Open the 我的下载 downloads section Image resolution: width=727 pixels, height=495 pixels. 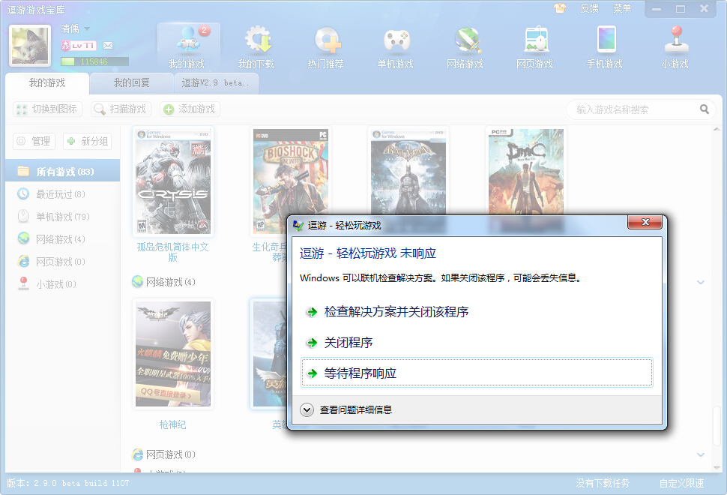(256, 46)
